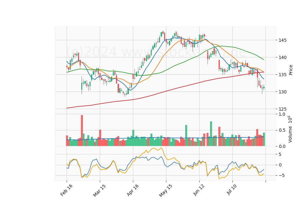The width and height of the screenshot is (306, 220).
Task: Click the 0.5 volume axis label
Action: 282,130
